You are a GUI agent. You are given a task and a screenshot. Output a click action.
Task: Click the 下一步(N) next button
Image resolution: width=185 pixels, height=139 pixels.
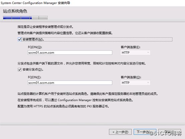pyautogui.click(x=145, y=132)
